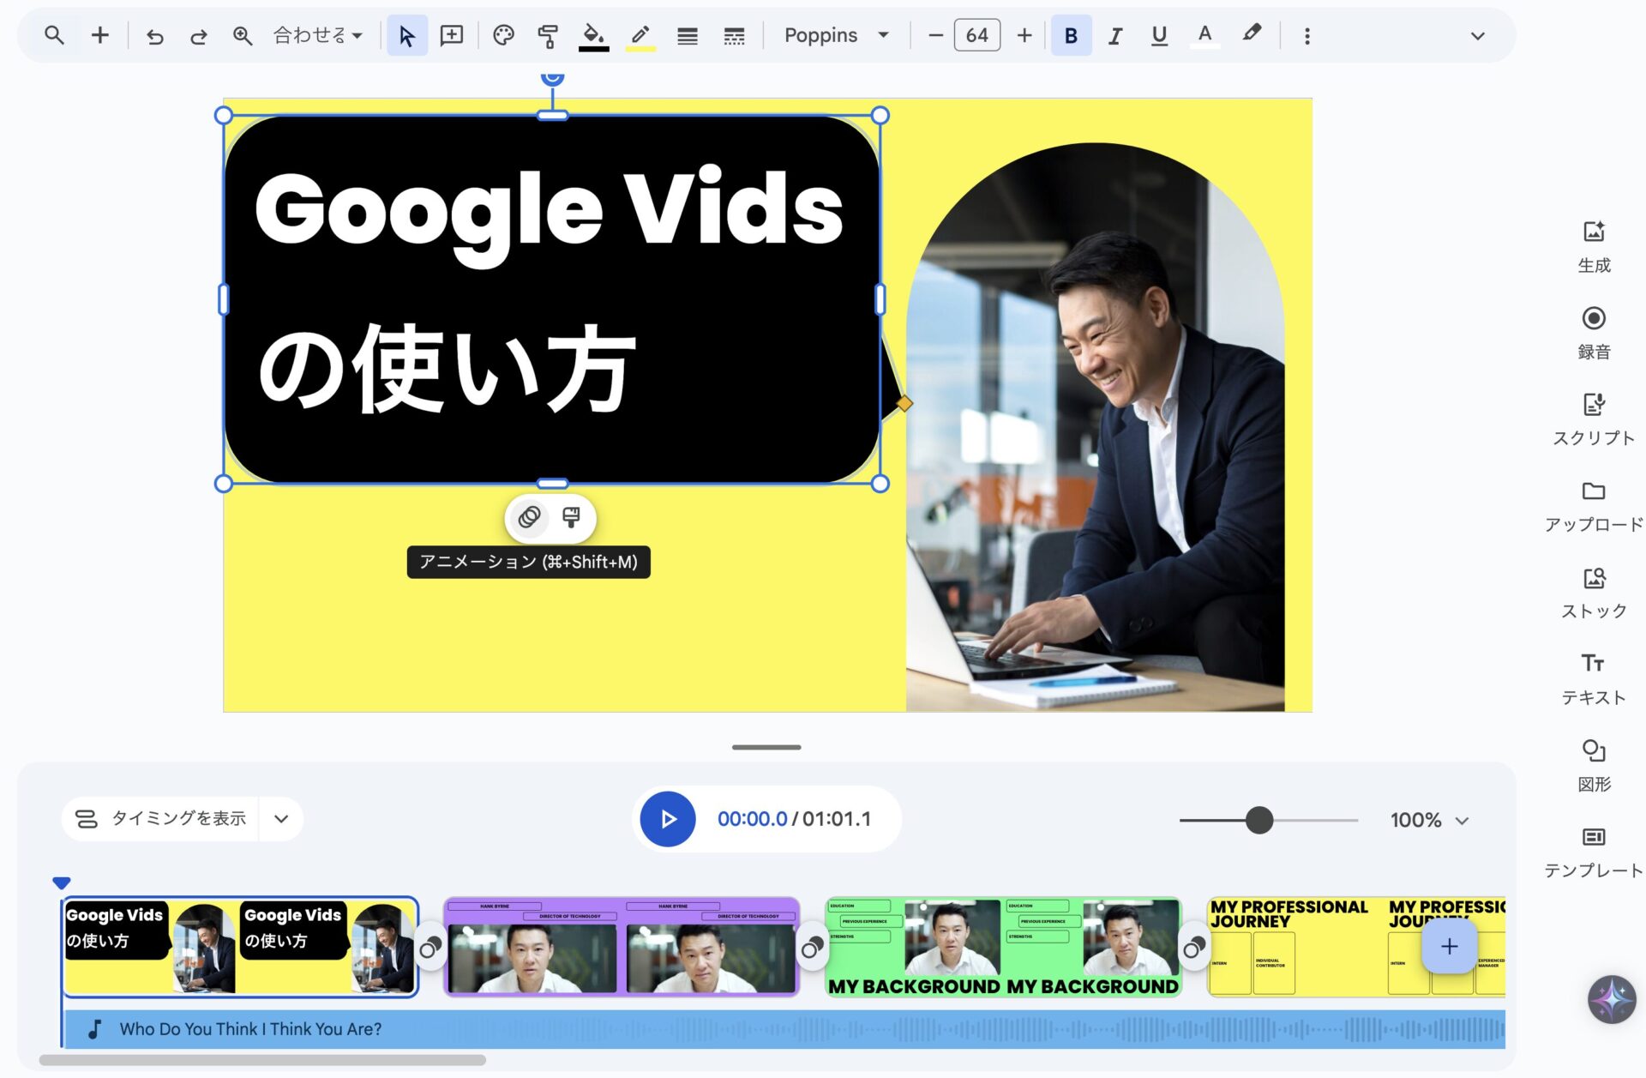The width and height of the screenshot is (1646, 1078).
Task: Click the border color pencil icon
Action: 640,36
